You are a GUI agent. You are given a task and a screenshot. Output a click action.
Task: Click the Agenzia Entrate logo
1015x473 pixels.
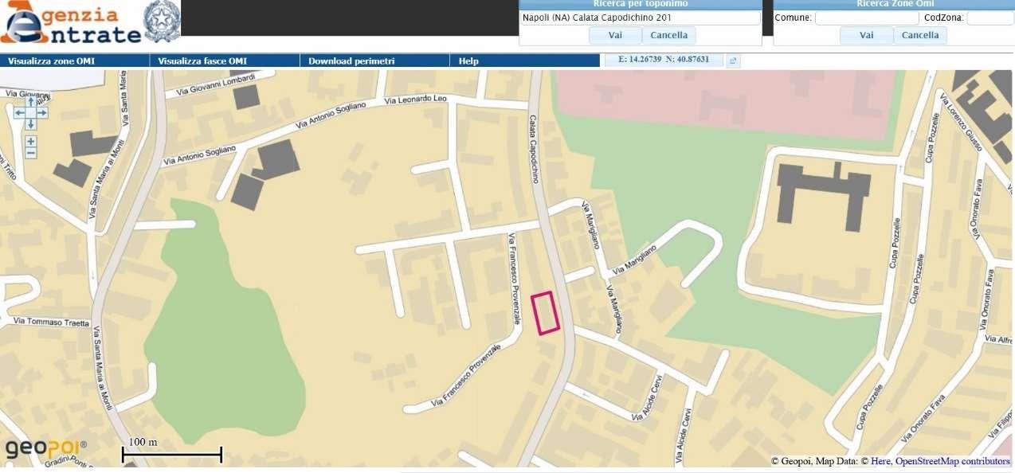[x=71, y=22]
